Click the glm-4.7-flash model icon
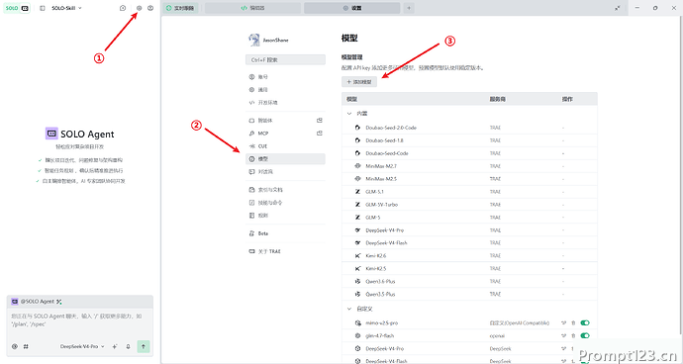This screenshot has height=364, width=683. click(x=358, y=335)
